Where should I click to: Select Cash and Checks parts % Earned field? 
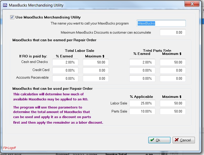coord(142,62)
